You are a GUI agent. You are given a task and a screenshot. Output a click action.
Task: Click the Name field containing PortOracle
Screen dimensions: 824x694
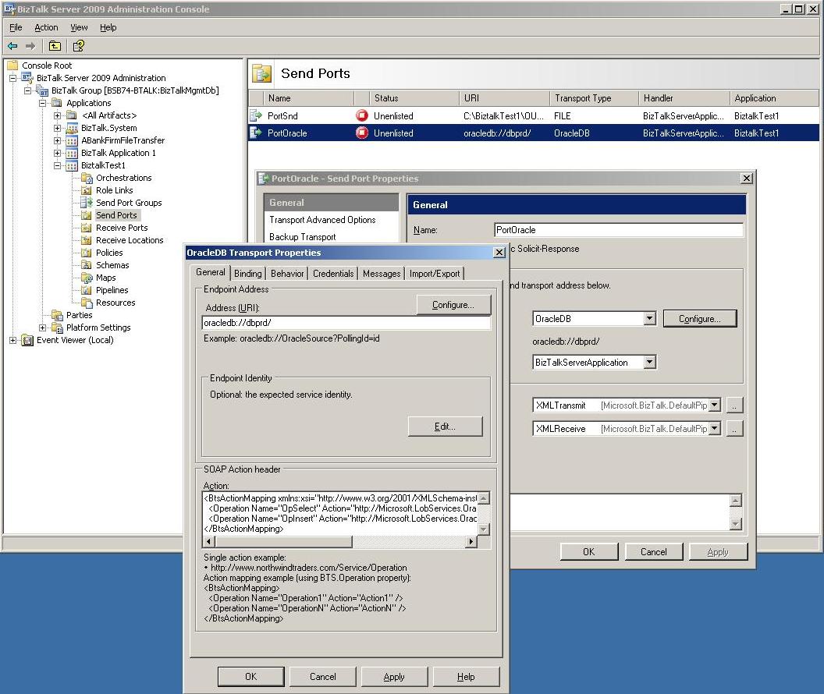[x=619, y=230]
